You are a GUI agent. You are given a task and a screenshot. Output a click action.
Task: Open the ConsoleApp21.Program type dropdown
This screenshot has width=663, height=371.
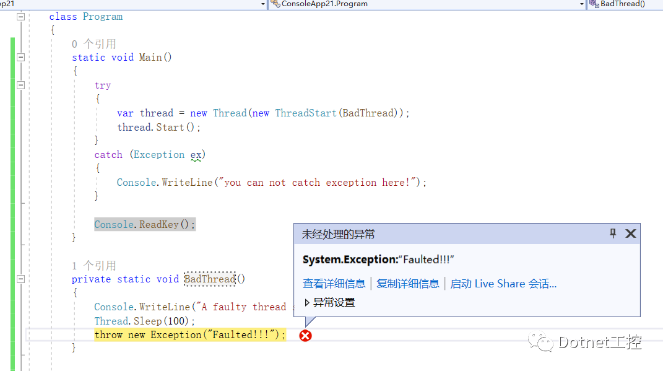583,4
